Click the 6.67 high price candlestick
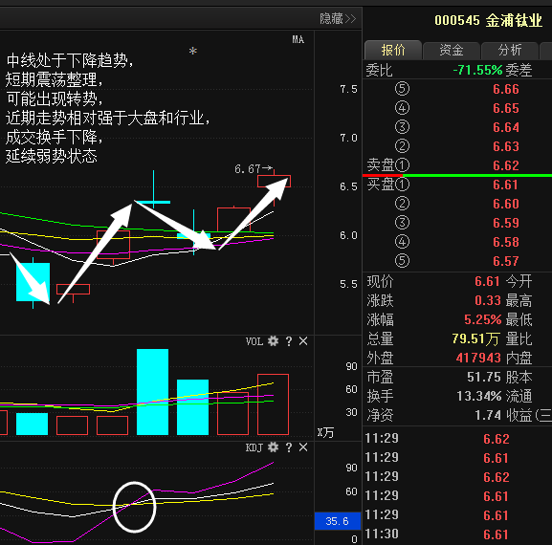Viewport: 552px width, 545px height. (274, 182)
